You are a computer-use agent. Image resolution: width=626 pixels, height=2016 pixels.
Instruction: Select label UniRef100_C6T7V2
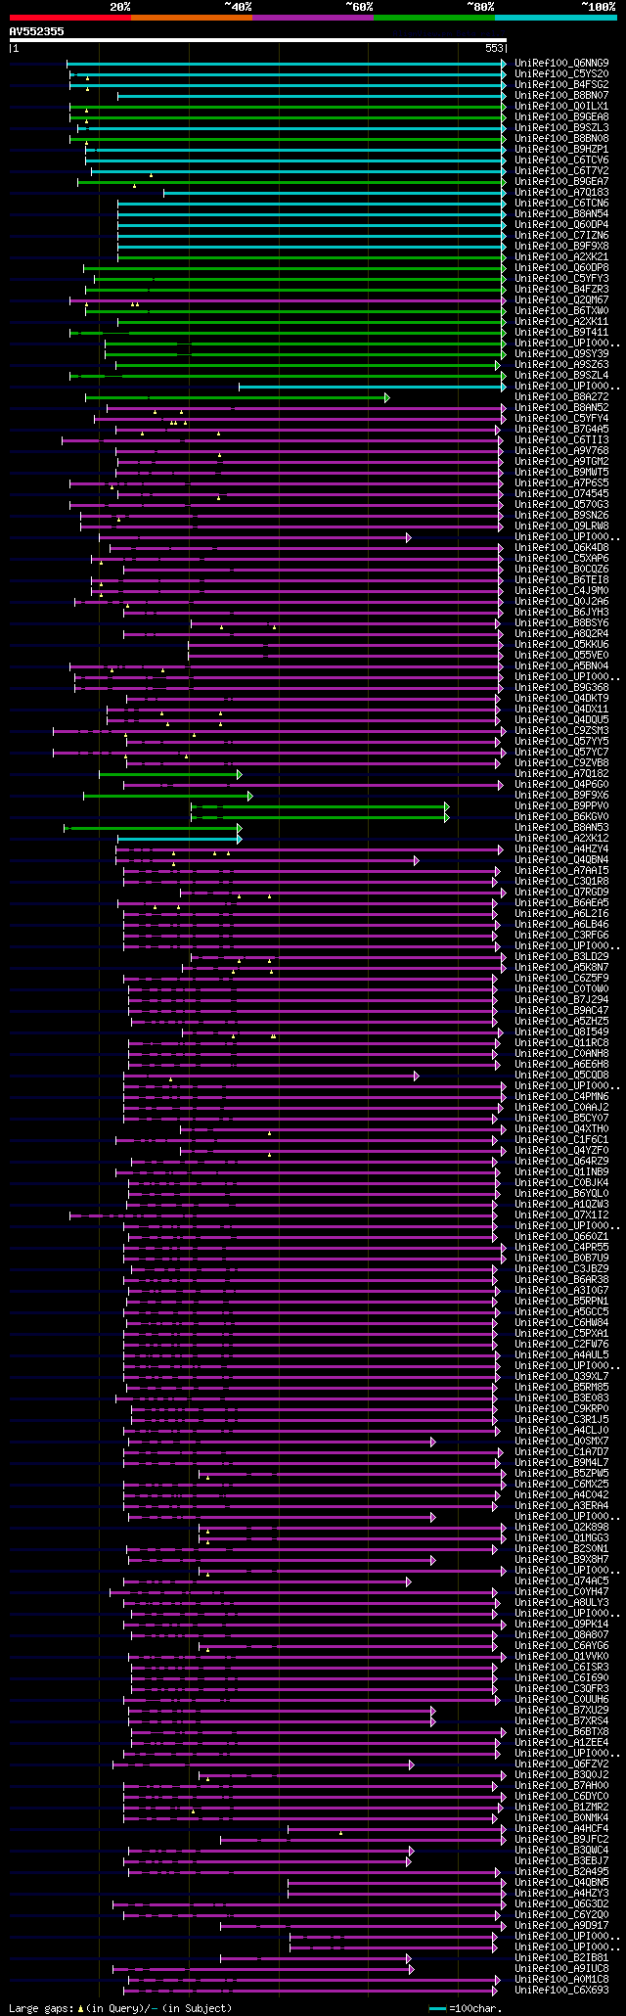click(x=561, y=171)
